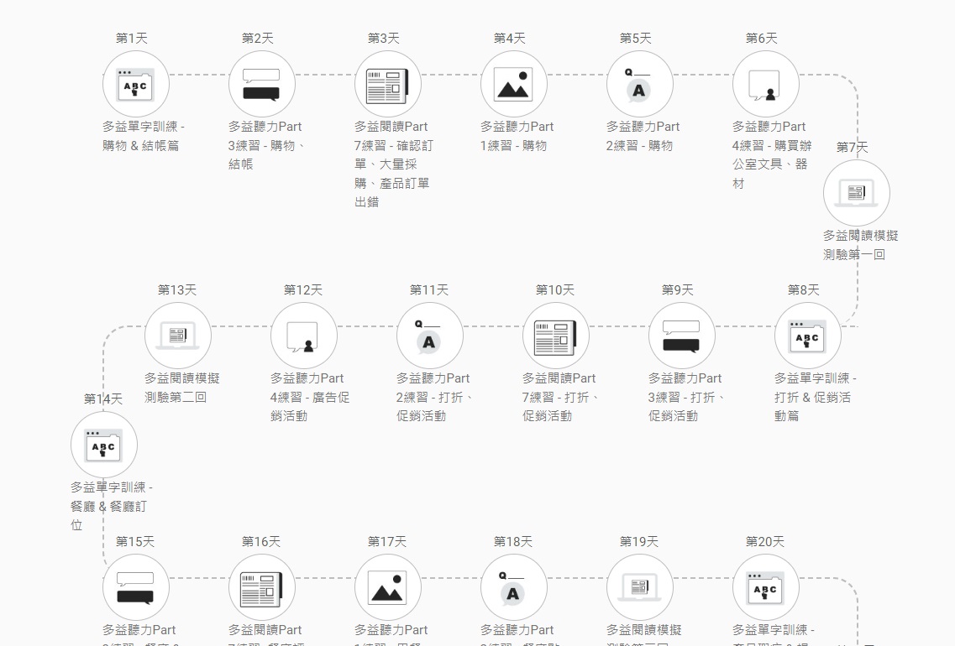Click the Day 8 ABC vocabulary icon
The height and width of the screenshot is (646, 955).
(x=807, y=335)
